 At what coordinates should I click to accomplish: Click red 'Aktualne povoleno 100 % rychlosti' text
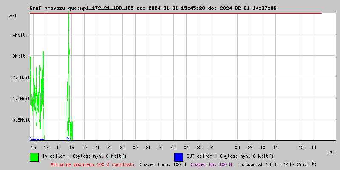coord(93,164)
